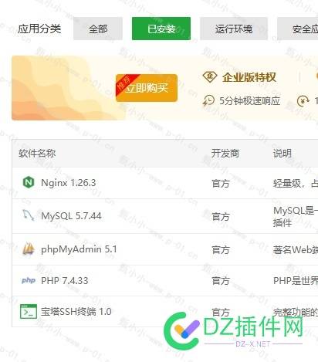Switch to the 运行环境 tab
This screenshot has height=362, width=318.
point(234,29)
